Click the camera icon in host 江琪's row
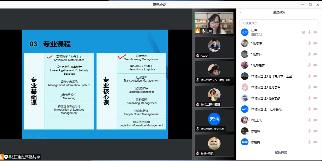 coord(315,32)
